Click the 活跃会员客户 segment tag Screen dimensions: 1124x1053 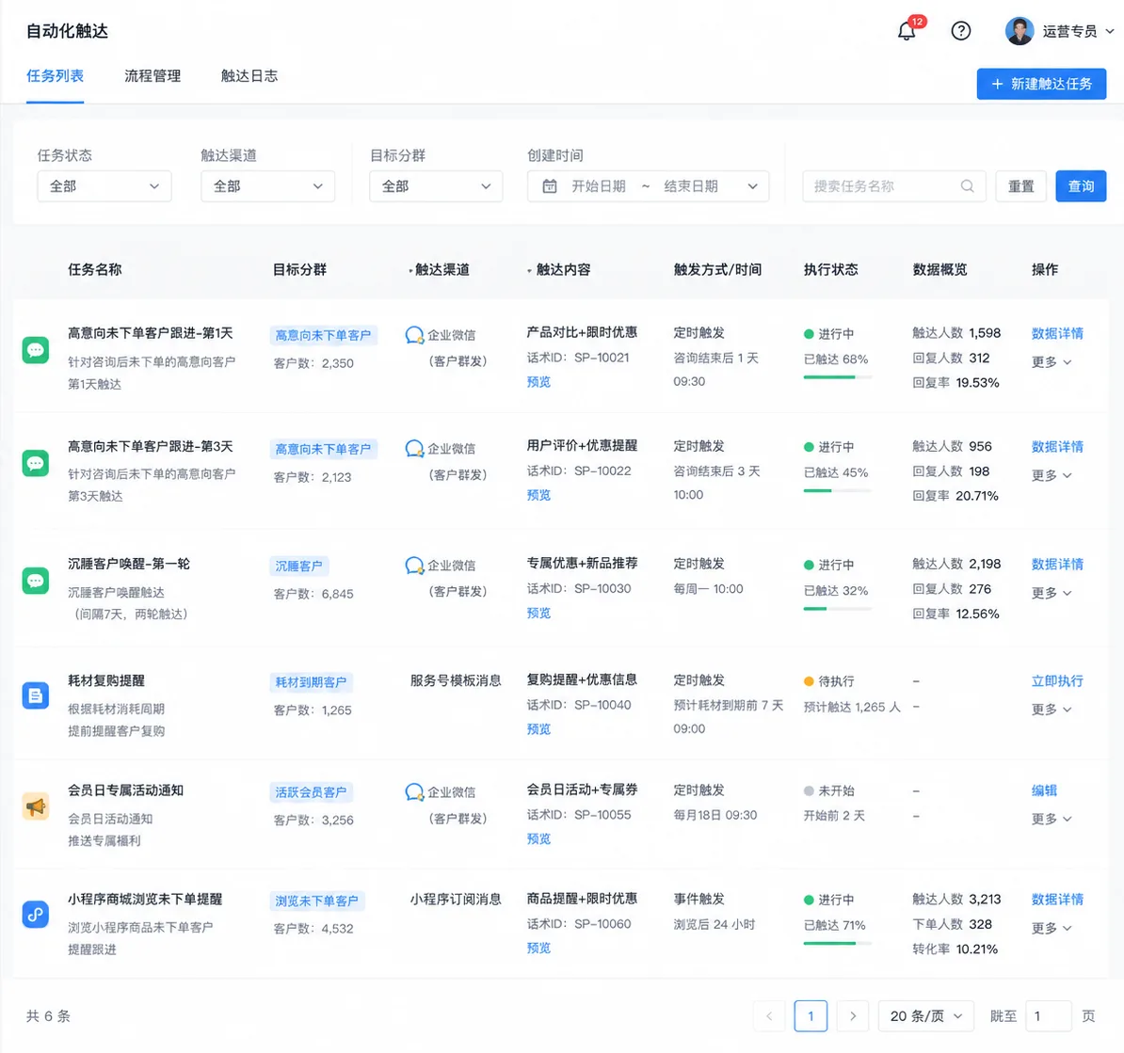coord(311,792)
